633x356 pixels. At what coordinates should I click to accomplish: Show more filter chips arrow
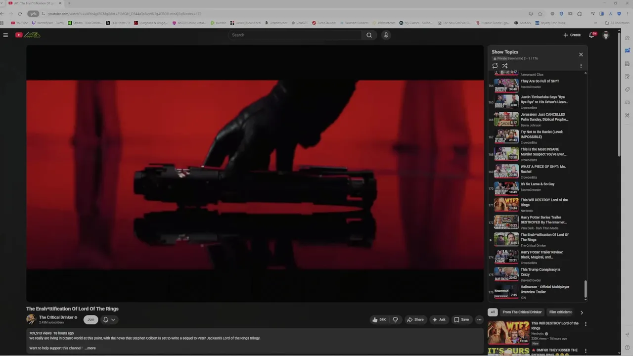tap(582, 312)
